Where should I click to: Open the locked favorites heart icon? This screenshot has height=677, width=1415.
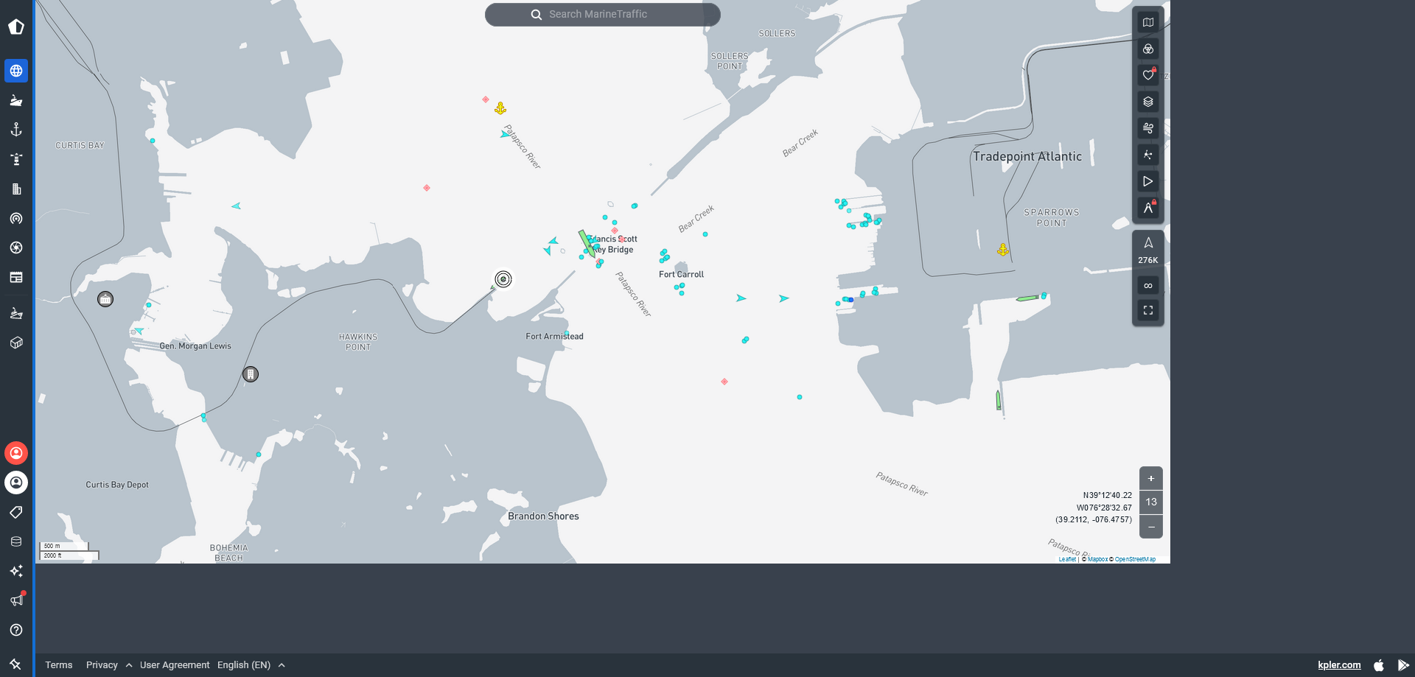coord(1148,75)
